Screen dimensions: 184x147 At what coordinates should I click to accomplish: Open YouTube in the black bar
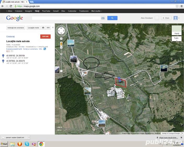coord(46,11)
